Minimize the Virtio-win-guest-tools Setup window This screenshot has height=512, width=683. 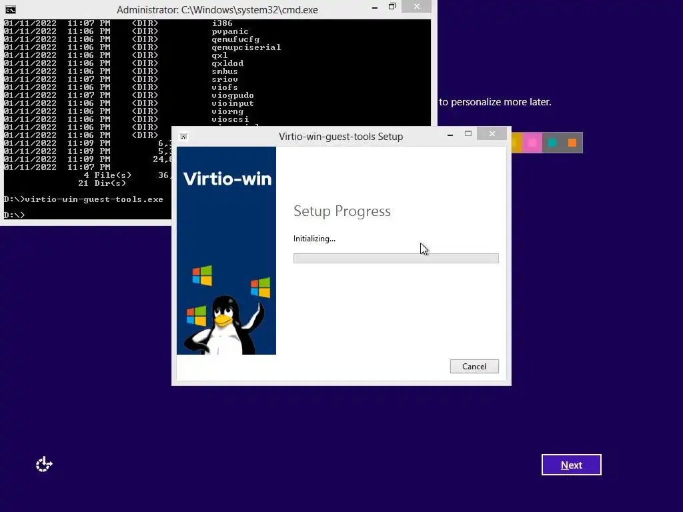point(450,135)
